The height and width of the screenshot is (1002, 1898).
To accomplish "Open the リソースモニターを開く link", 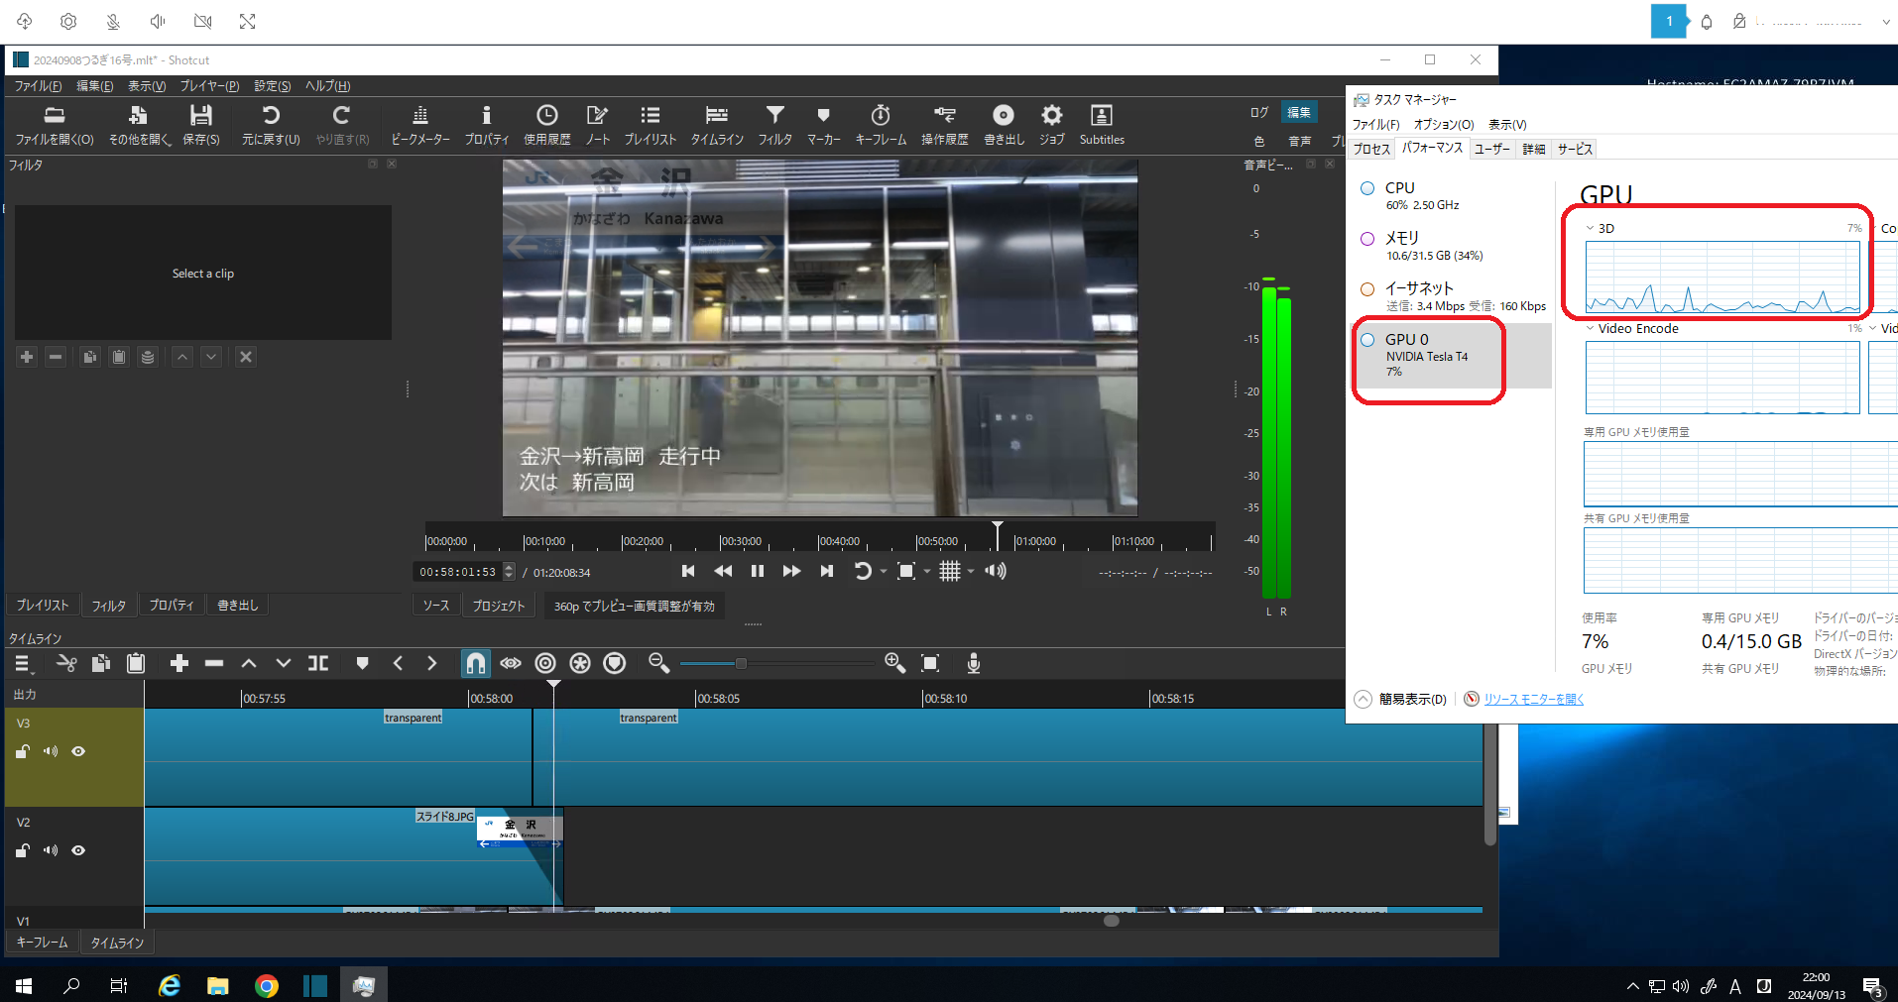I will click(1533, 699).
